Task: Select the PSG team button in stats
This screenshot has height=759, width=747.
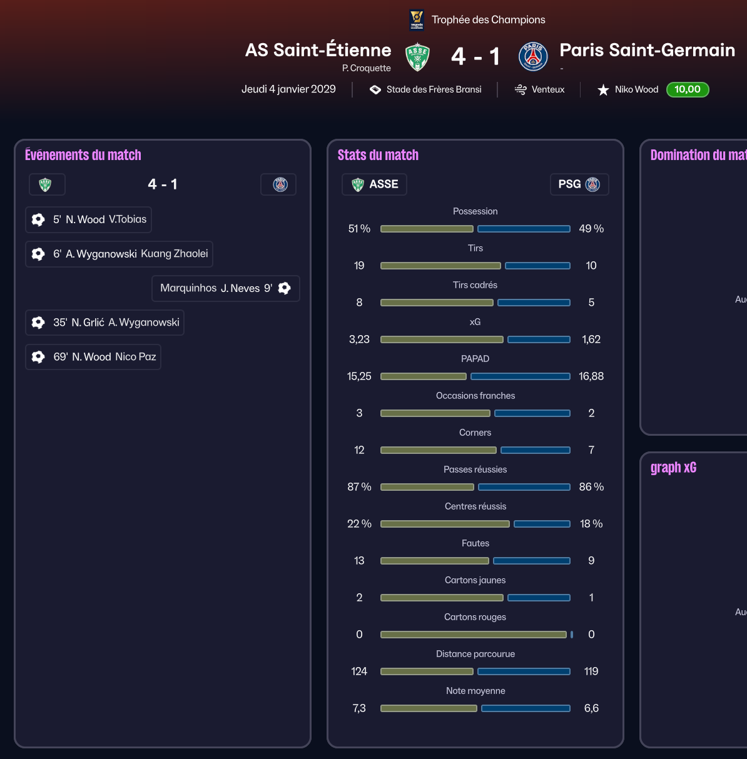Action: tap(579, 184)
